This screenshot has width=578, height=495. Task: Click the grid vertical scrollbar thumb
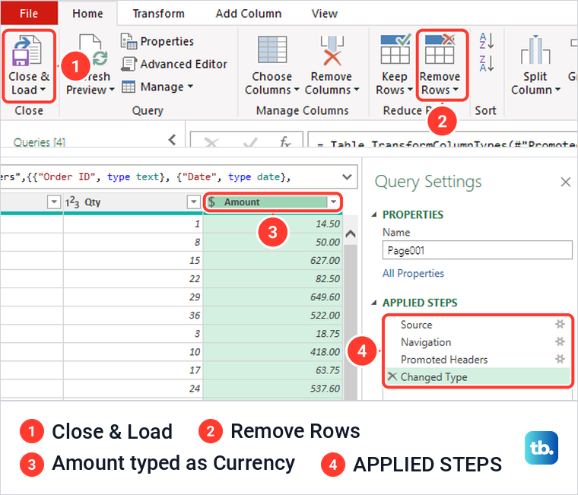tap(351, 321)
